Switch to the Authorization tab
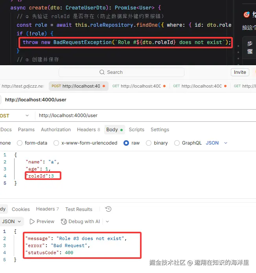The image size is (256, 273). click(56, 130)
